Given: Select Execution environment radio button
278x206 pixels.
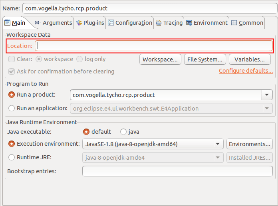Looking at the screenshot, I should pyautogui.click(x=12, y=144).
